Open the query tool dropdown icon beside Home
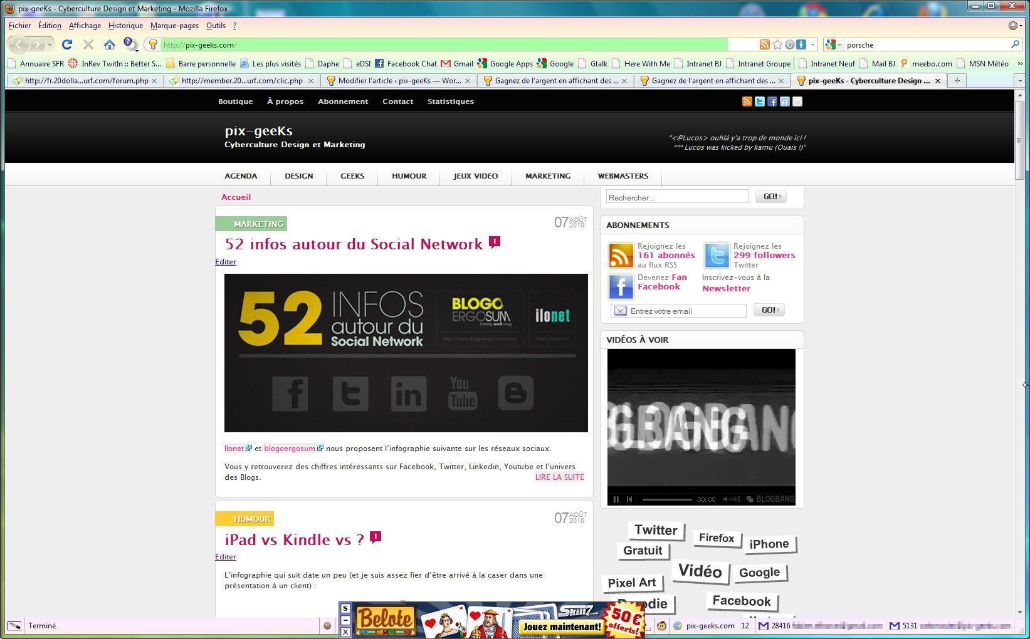The width and height of the screenshot is (1030, 639). click(x=130, y=44)
